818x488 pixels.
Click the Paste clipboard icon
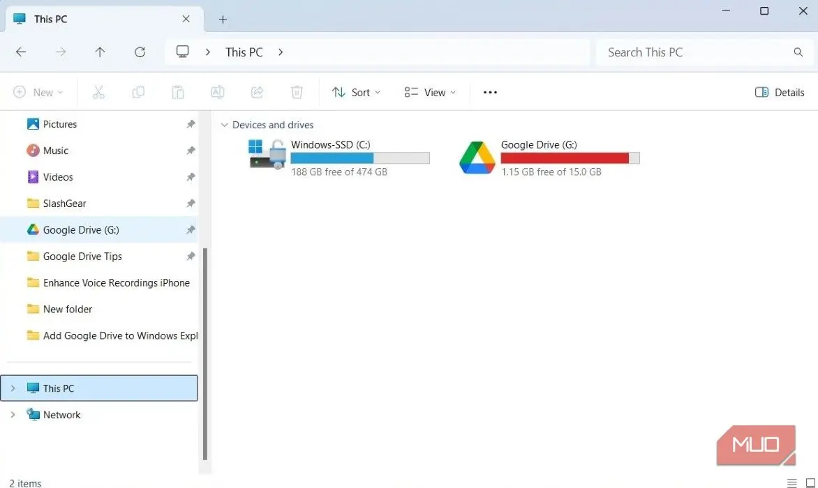point(178,92)
